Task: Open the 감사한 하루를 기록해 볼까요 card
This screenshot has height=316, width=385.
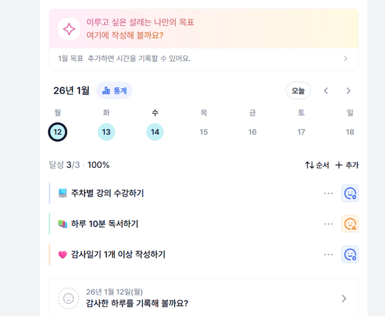Action: [202, 299]
